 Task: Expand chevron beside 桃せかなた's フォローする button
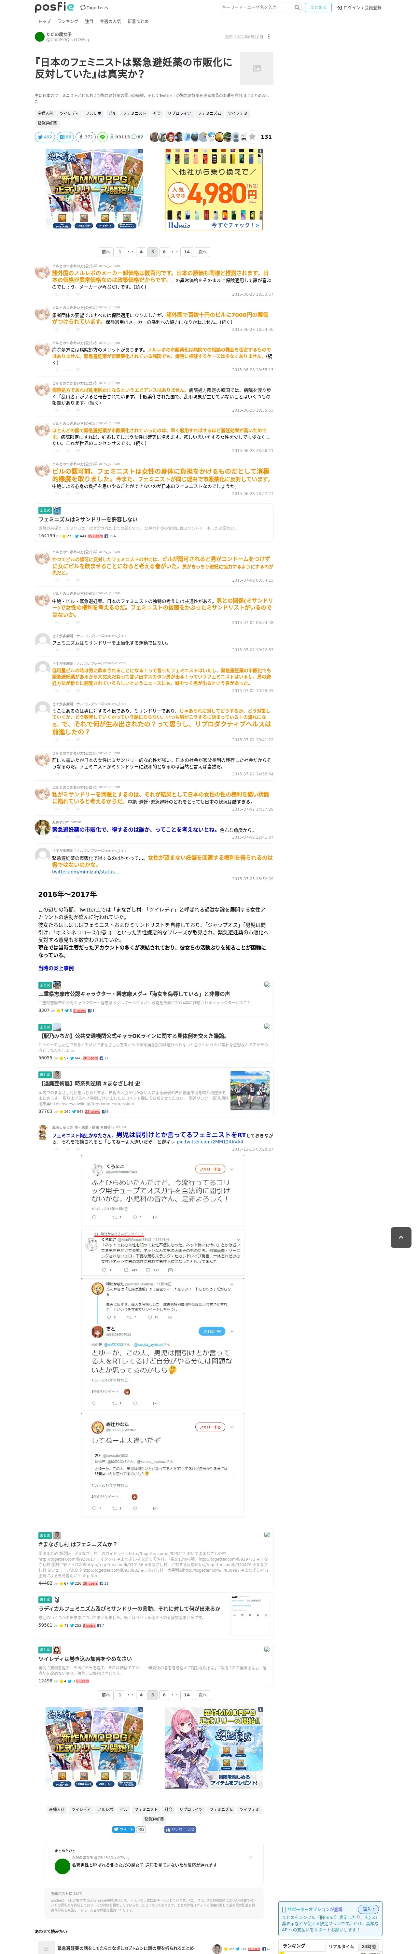[231, 1427]
